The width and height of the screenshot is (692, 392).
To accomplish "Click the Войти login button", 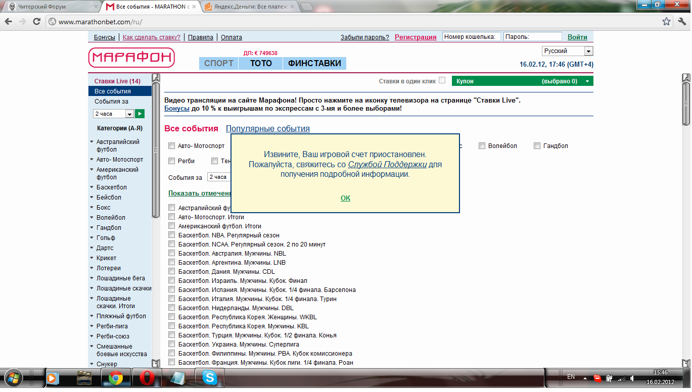I will [x=577, y=37].
